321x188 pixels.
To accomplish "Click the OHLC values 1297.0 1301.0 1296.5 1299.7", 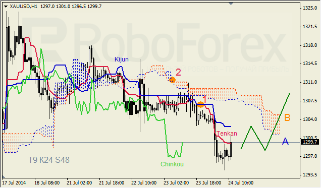I will [71, 7].
